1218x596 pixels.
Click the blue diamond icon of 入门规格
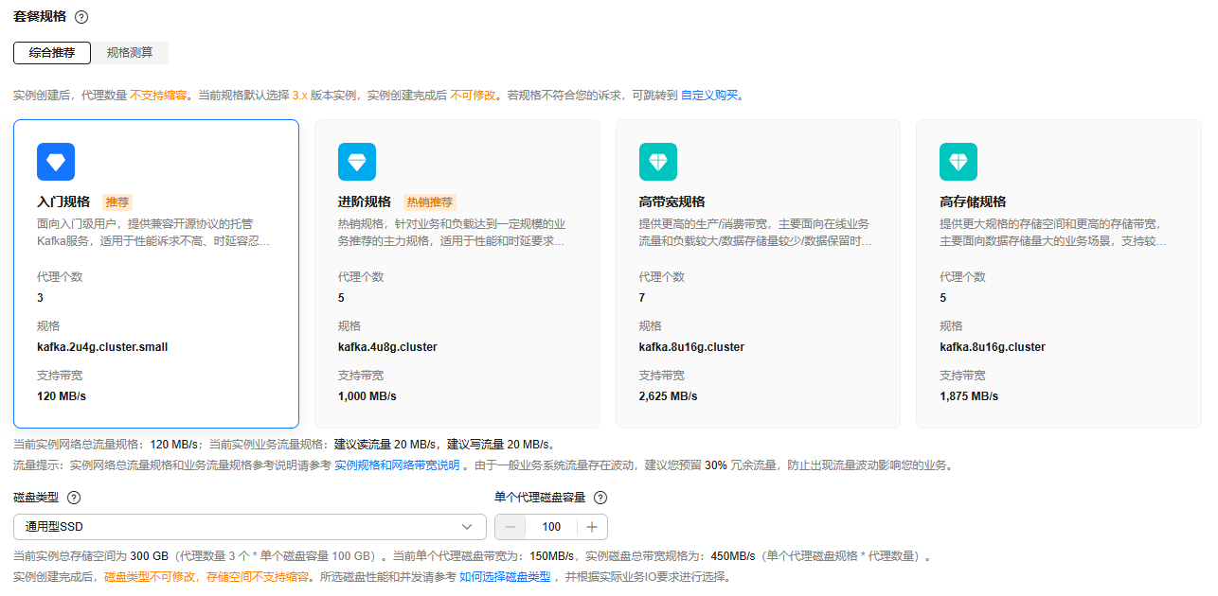[56, 162]
